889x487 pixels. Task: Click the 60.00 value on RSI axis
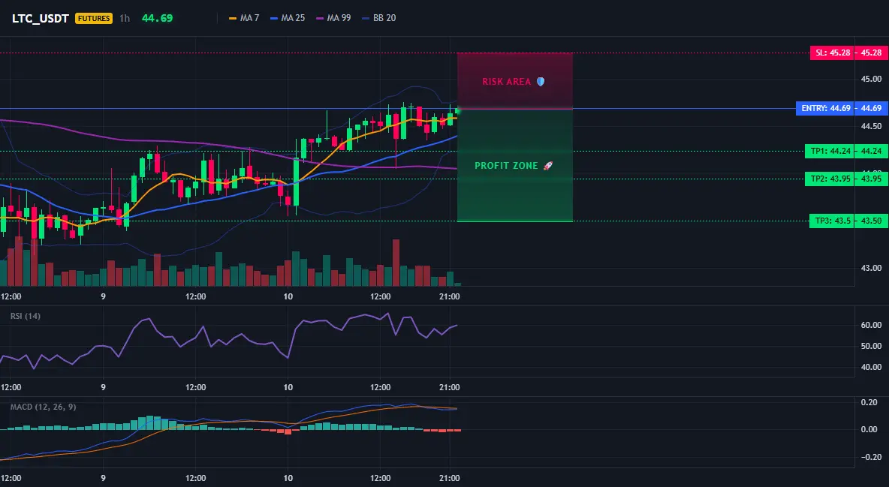(871, 325)
